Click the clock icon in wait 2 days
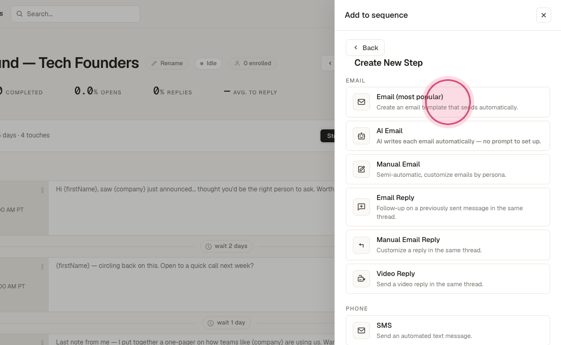Viewport: 561px width, 345px height. click(208, 246)
